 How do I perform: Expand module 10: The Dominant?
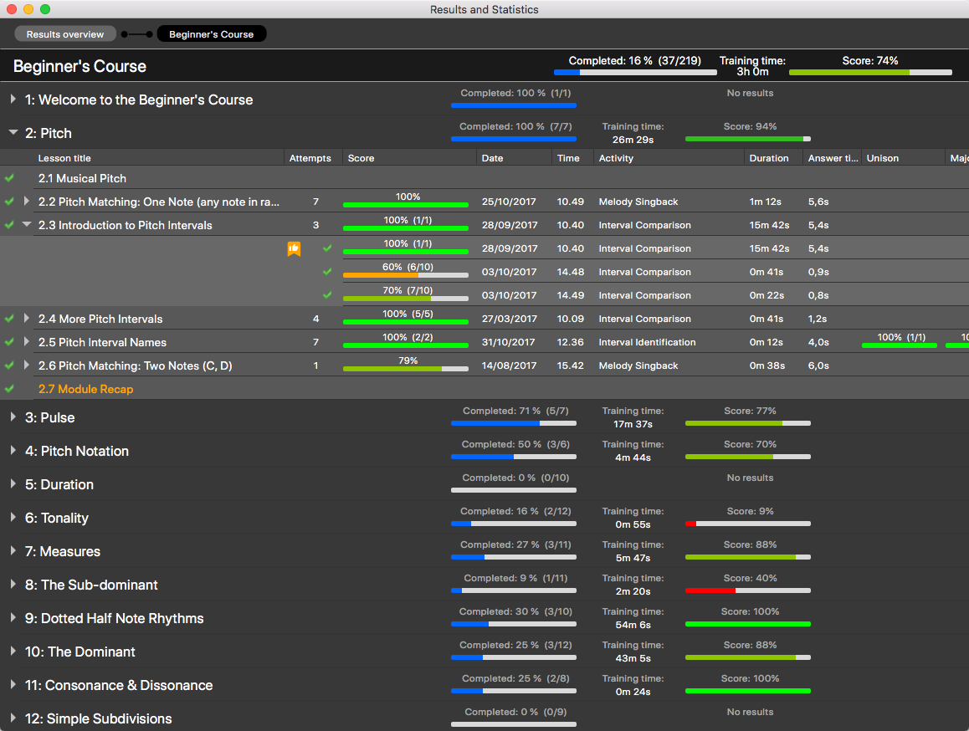pyautogui.click(x=13, y=651)
